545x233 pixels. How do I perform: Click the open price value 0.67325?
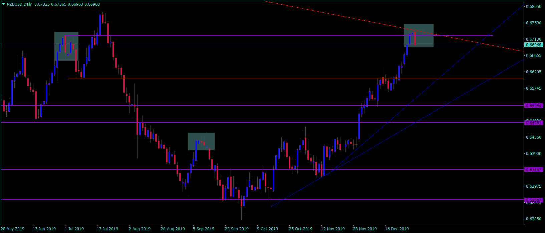click(x=42, y=4)
